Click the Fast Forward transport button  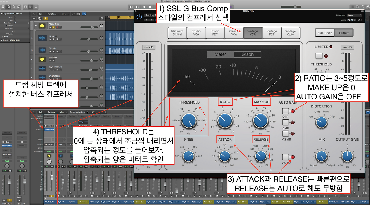[138, 7]
